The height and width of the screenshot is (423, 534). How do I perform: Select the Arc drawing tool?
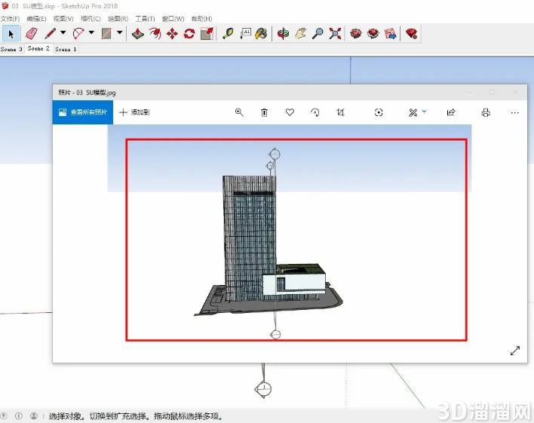click(78, 34)
